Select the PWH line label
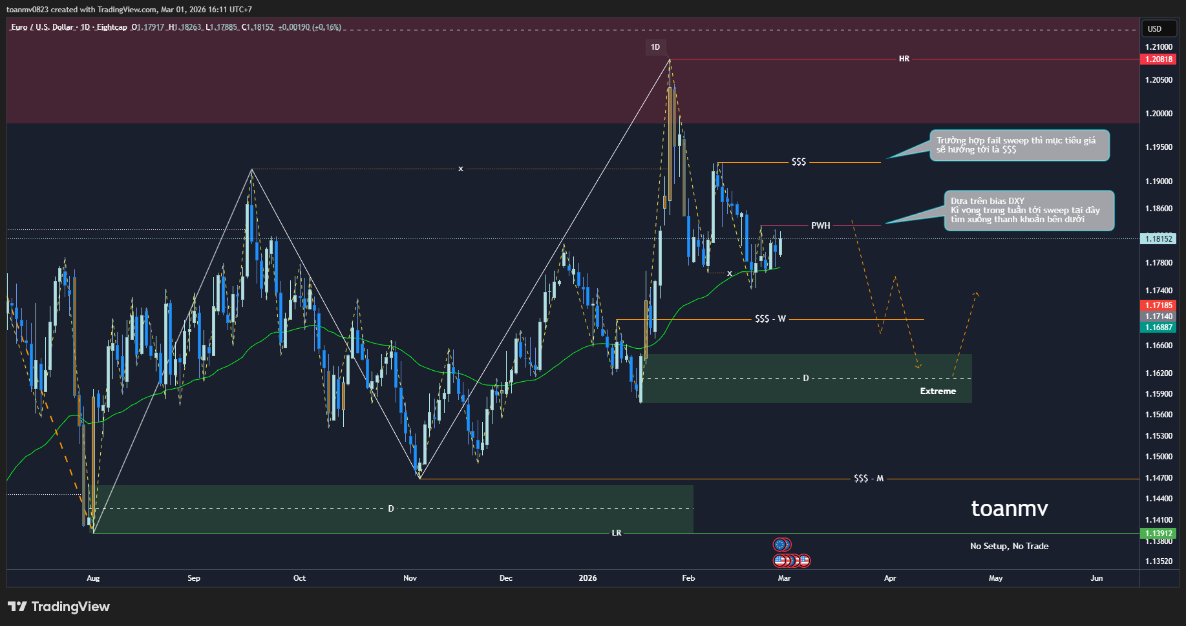 click(x=821, y=225)
